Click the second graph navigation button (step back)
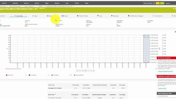This screenshot has height=99, width=176. 80,71
